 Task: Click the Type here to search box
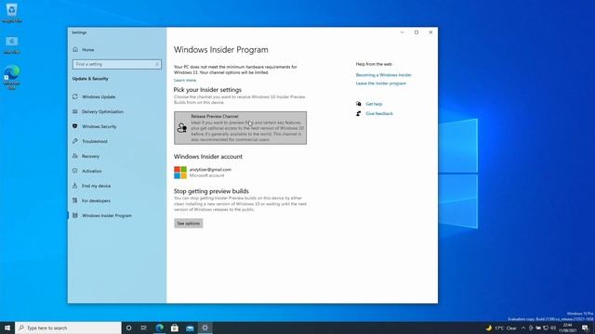pos(68,328)
